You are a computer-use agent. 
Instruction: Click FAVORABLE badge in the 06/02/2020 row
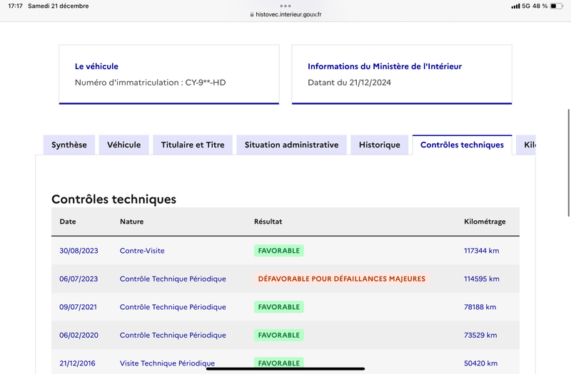click(279, 335)
